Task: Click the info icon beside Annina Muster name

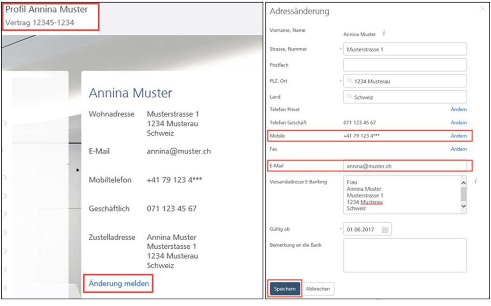Action: [x=384, y=34]
